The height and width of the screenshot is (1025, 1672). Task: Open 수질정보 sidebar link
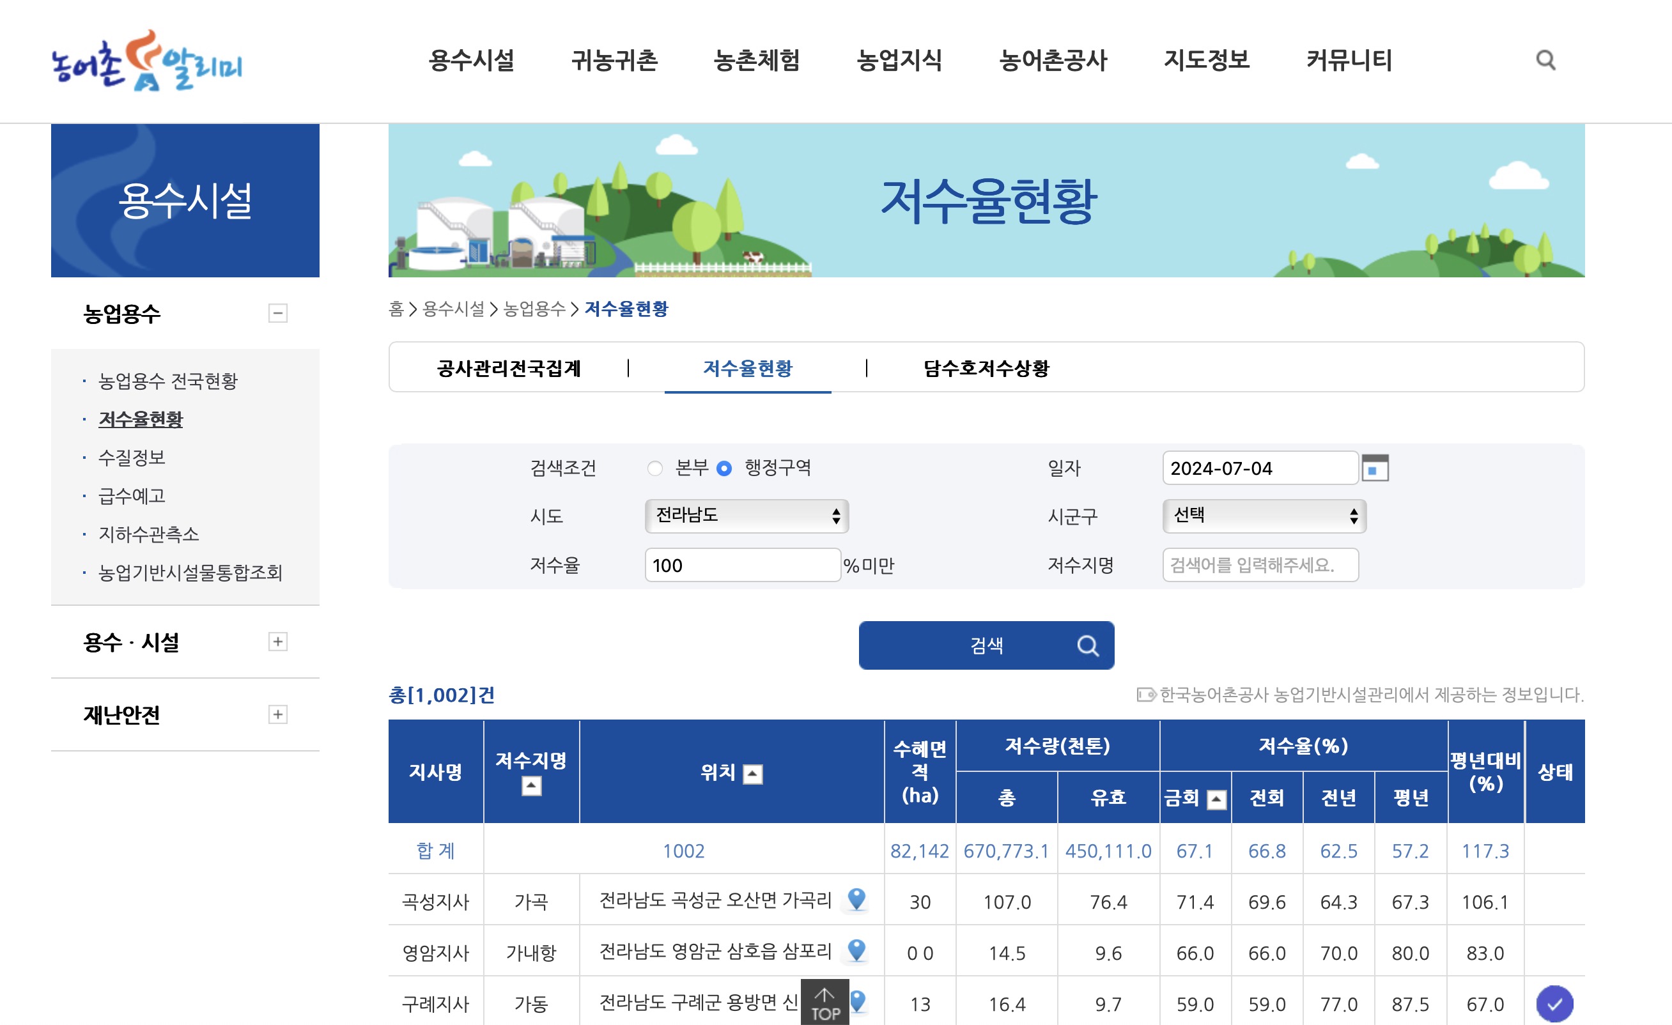click(x=132, y=457)
